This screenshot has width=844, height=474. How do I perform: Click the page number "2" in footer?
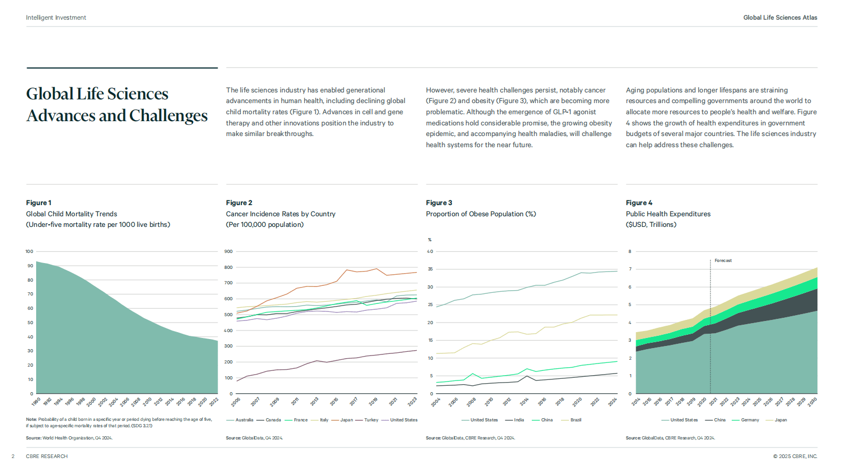click(x=13, y=456)
